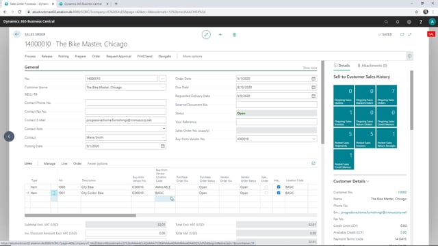Select the Details tab in FactBox

(342, 66)
